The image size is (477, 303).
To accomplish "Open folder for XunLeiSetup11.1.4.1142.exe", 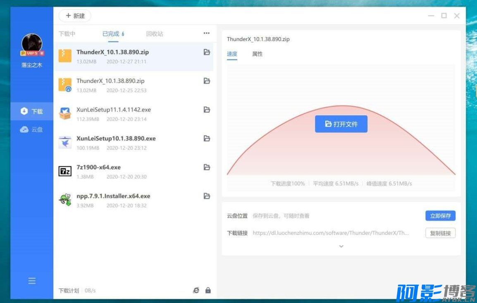I will (x=207, y=110).
